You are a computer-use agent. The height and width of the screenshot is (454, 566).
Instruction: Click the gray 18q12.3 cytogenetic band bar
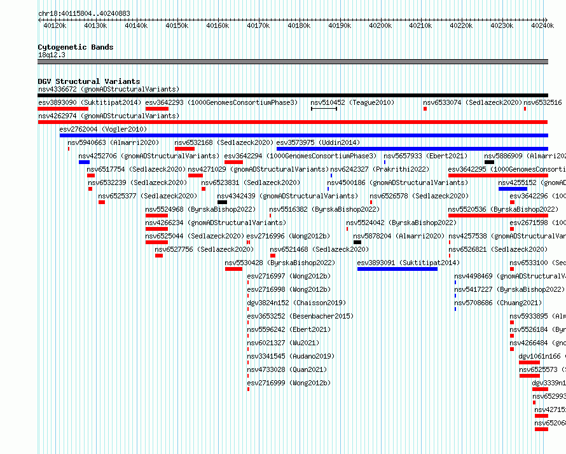293,62
